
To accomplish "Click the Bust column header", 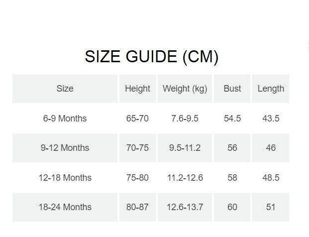I will click(232, 89).
